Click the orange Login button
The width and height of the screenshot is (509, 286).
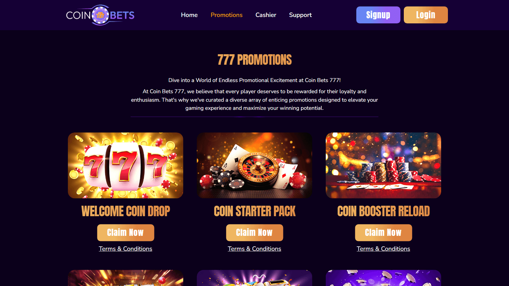426,15
